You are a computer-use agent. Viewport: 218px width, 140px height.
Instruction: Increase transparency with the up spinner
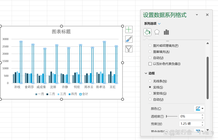[202, 115]
